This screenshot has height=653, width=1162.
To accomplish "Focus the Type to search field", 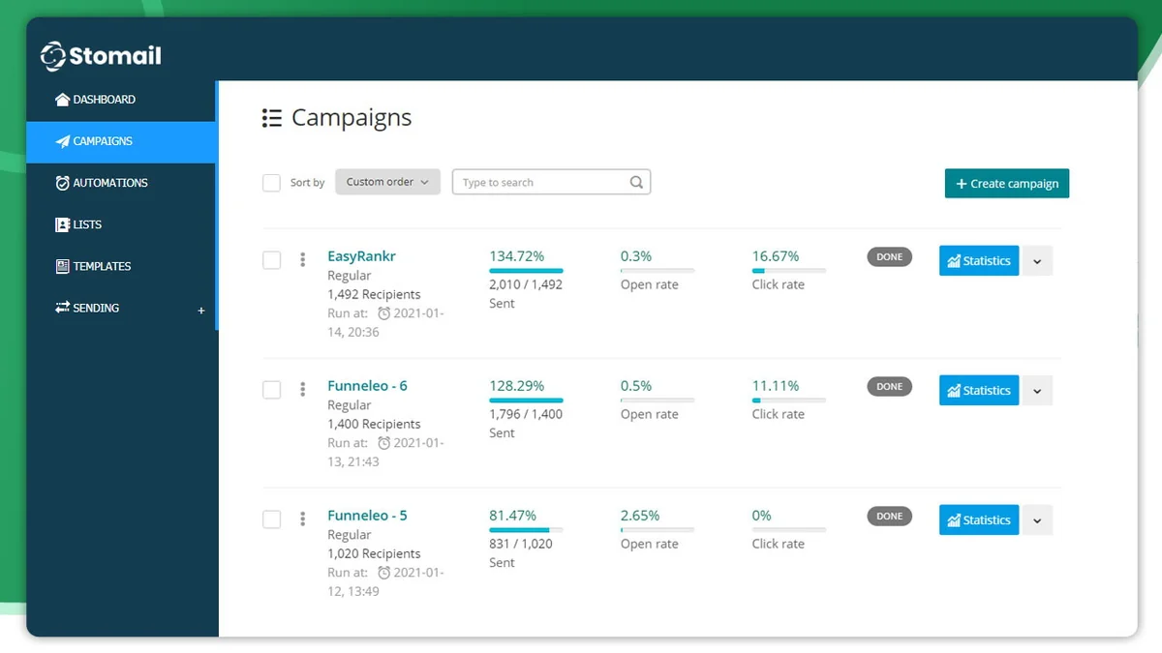I will 542,182.
